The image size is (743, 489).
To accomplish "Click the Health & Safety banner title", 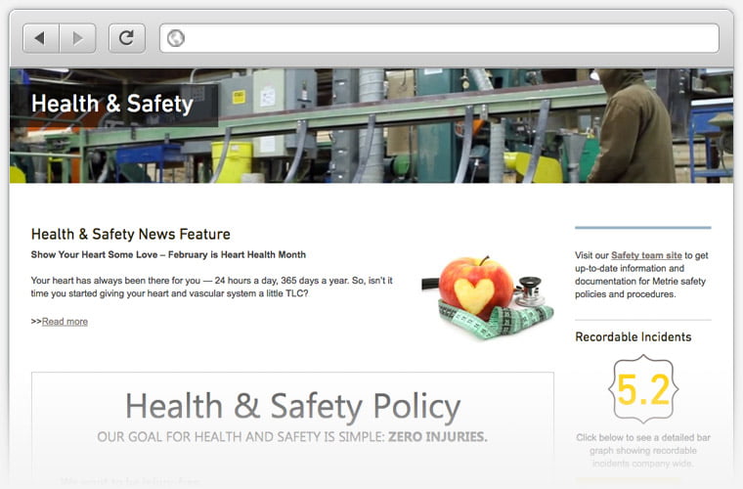I will [112, 104].
